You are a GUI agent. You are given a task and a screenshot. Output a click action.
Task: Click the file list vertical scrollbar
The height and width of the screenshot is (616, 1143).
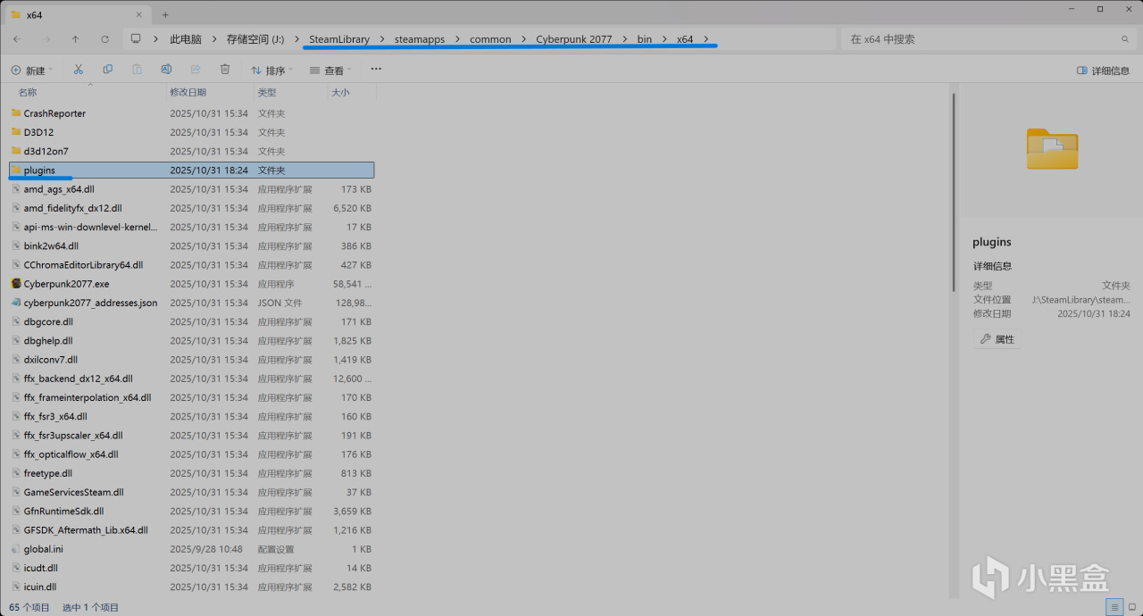click(954, 191)
